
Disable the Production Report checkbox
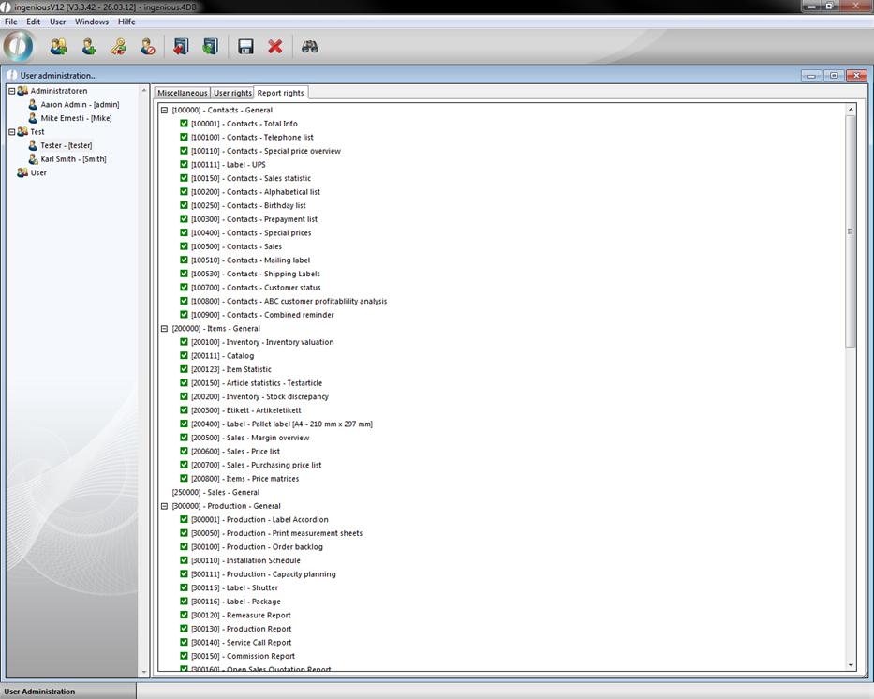tap(185, 629)
